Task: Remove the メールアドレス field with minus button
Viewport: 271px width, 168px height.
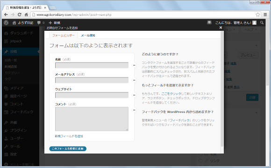Action: pos(134,80)
